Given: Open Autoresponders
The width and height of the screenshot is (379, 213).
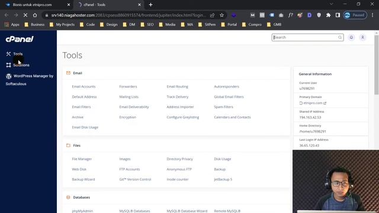Looking at the screenshot, I should coord(226,86).
